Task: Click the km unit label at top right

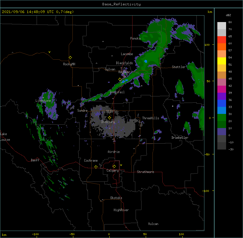Action: pyautogui.click(x=210, y=12)
